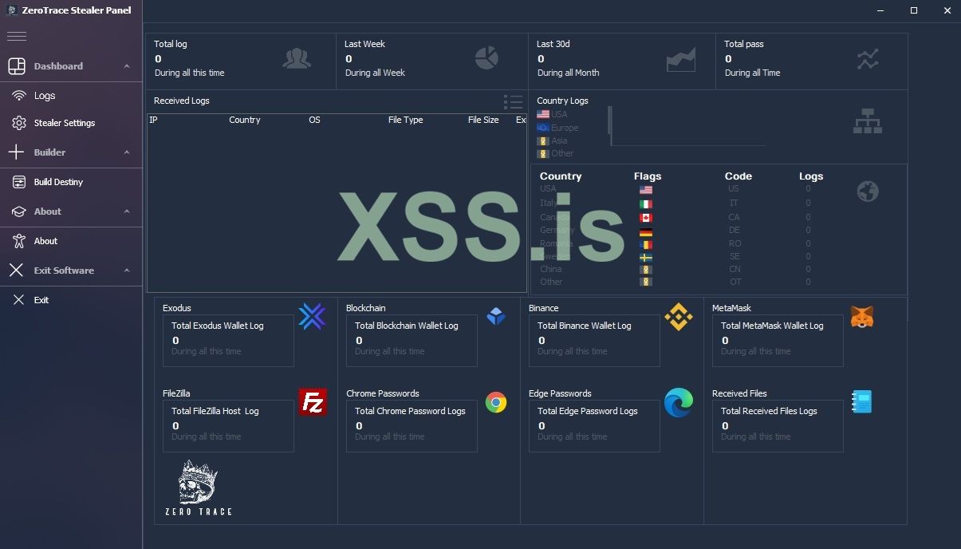The image size is (961, 549).
Task: Click the Chrome logo icon
Action: [496, 402]
